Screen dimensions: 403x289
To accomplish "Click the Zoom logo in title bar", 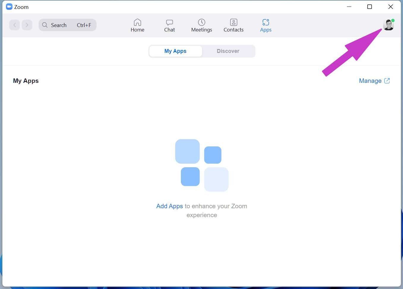I will 9,7.
